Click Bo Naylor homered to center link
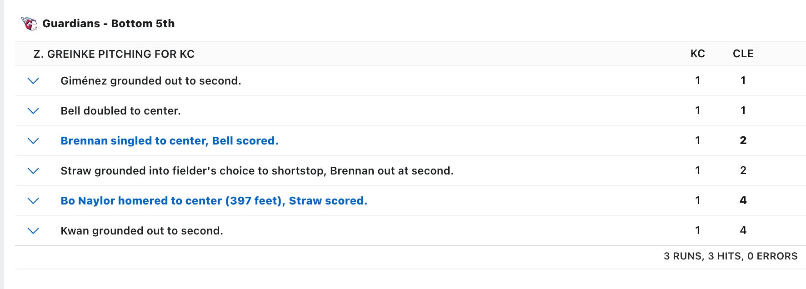Viewport: 806px width, 289px height. click(214, 201)
